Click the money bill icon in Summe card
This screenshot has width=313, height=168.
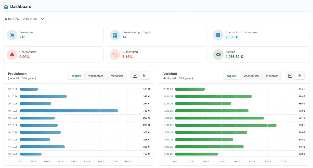tap(218, 54)
